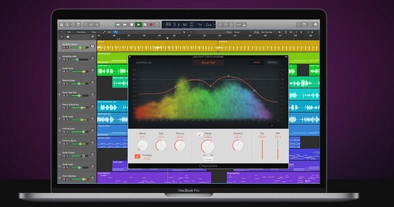This screenshot has height=207, width=394.
Task: Open the LCD display mode arrow
Action: (214, 25)
